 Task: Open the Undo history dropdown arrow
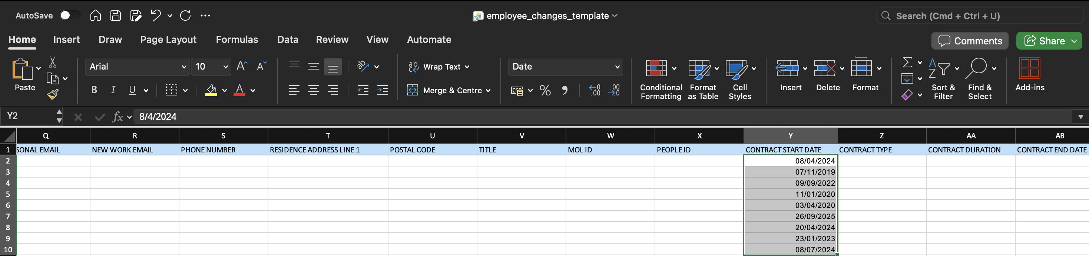(169, 16)
